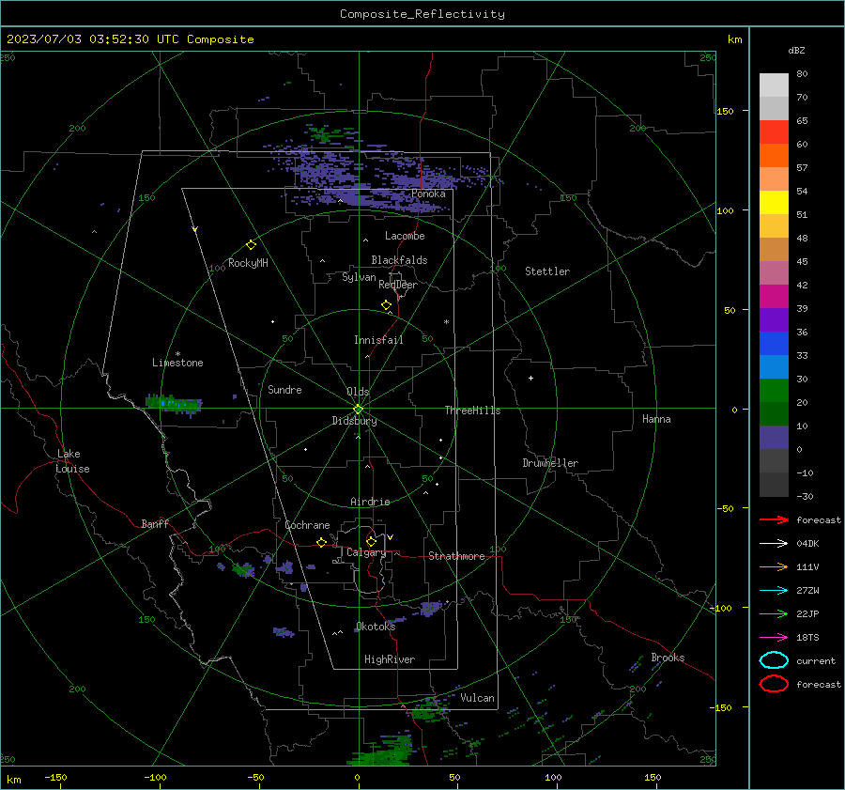Click the Blackfalds town label
This screenshot has height=790, width=845.
click(x=399, y=260)
